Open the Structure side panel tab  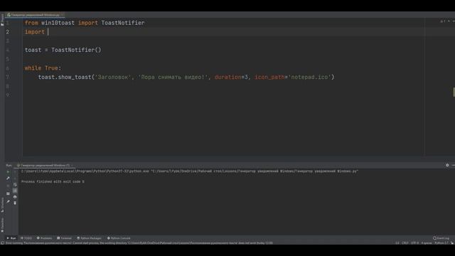coord(2,205)
